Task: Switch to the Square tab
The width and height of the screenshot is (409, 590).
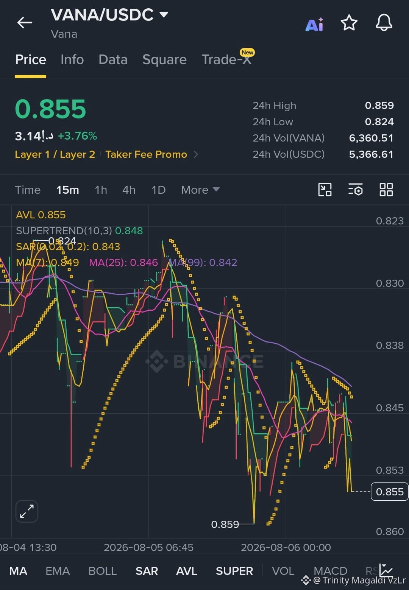Action: [164, 60]
